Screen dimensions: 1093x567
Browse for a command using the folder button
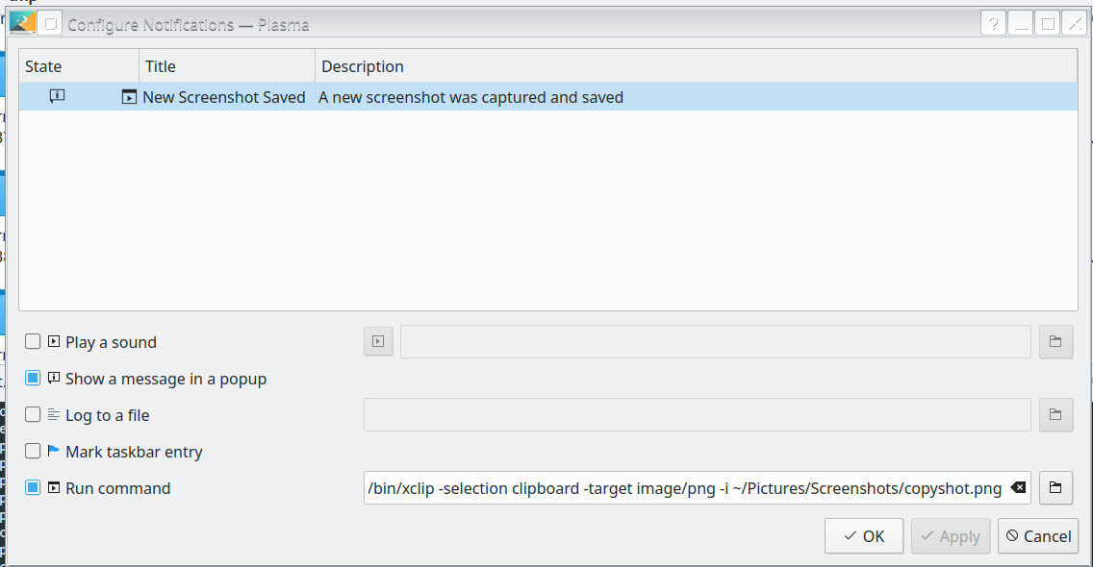pyautogui.click(x=1055, y=488)
